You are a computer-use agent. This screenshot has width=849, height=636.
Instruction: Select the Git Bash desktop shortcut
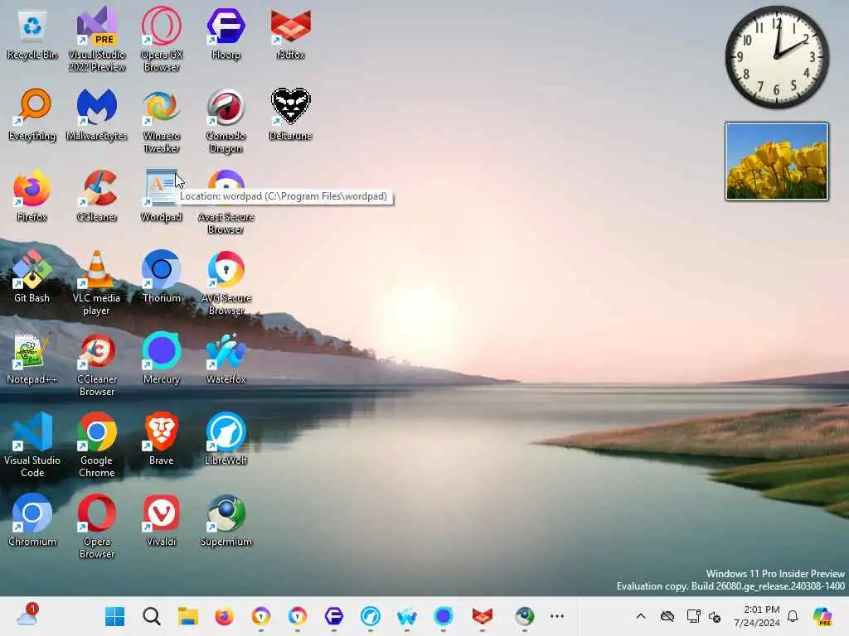click(32, 277)
